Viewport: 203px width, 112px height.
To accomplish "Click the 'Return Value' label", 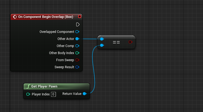I will pos(72,94).
